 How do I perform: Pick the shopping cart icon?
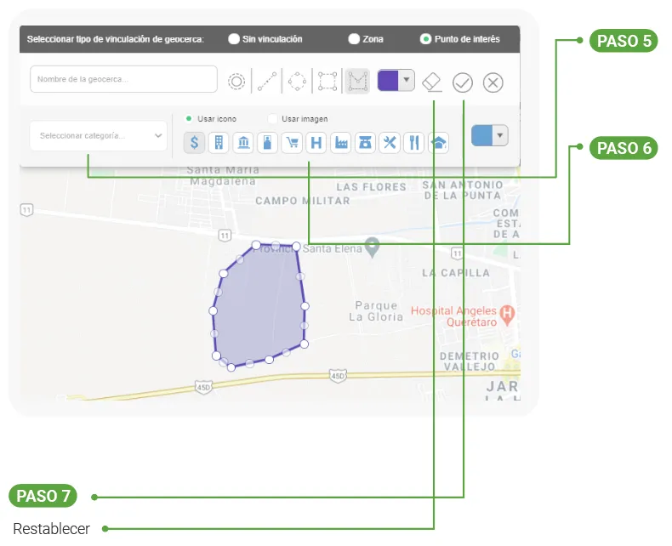292,142
